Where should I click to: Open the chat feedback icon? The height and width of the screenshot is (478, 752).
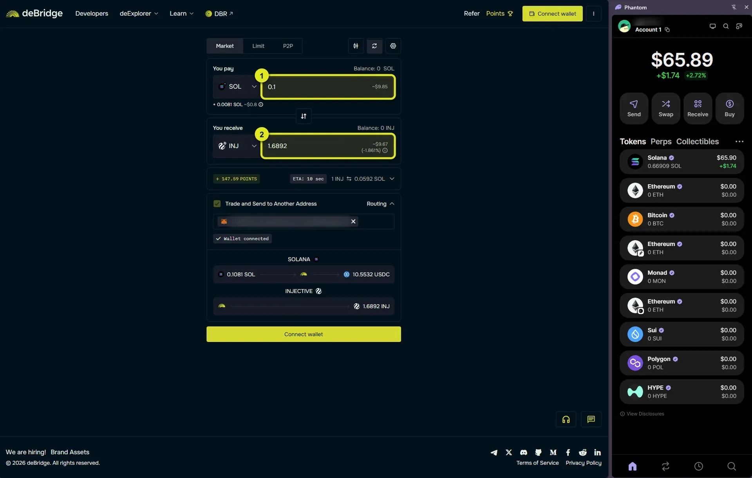pyautogui.click(x=591, y=419)
